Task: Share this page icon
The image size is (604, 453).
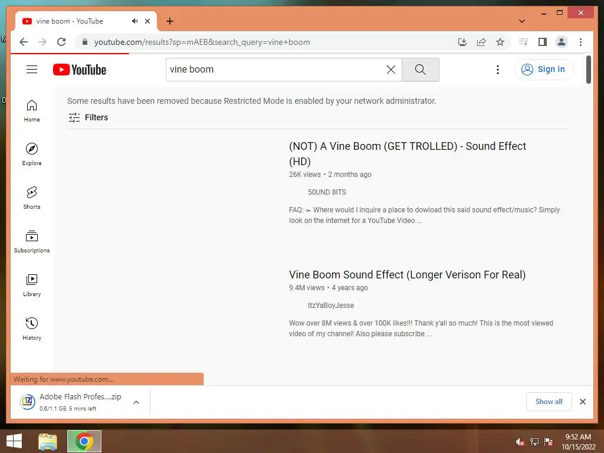Action: click(481, 42)
